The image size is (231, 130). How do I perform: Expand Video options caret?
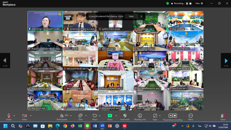[31, 116]
